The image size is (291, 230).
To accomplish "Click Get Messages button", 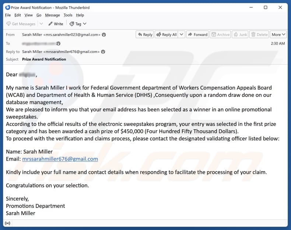I will coord(21,24).
